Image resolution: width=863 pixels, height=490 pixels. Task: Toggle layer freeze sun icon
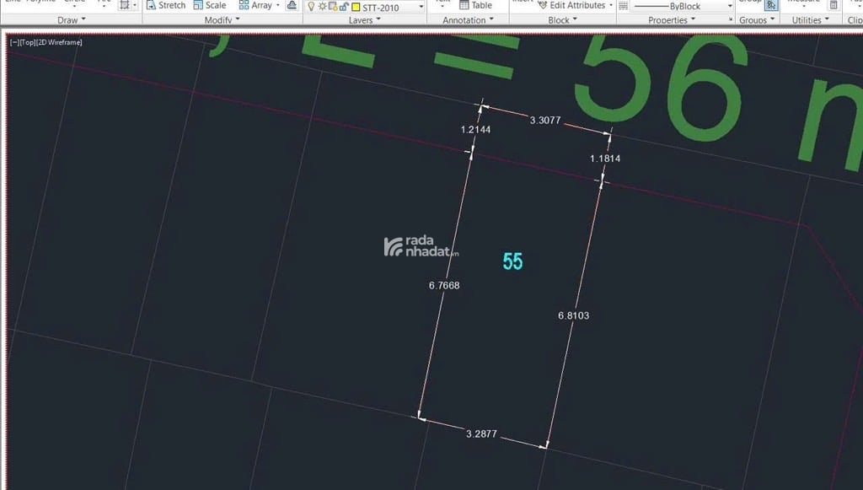[x=322, y=7]
